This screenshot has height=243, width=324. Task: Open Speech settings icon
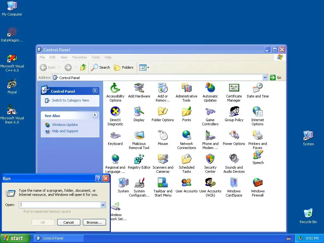(x=258, y=158)
